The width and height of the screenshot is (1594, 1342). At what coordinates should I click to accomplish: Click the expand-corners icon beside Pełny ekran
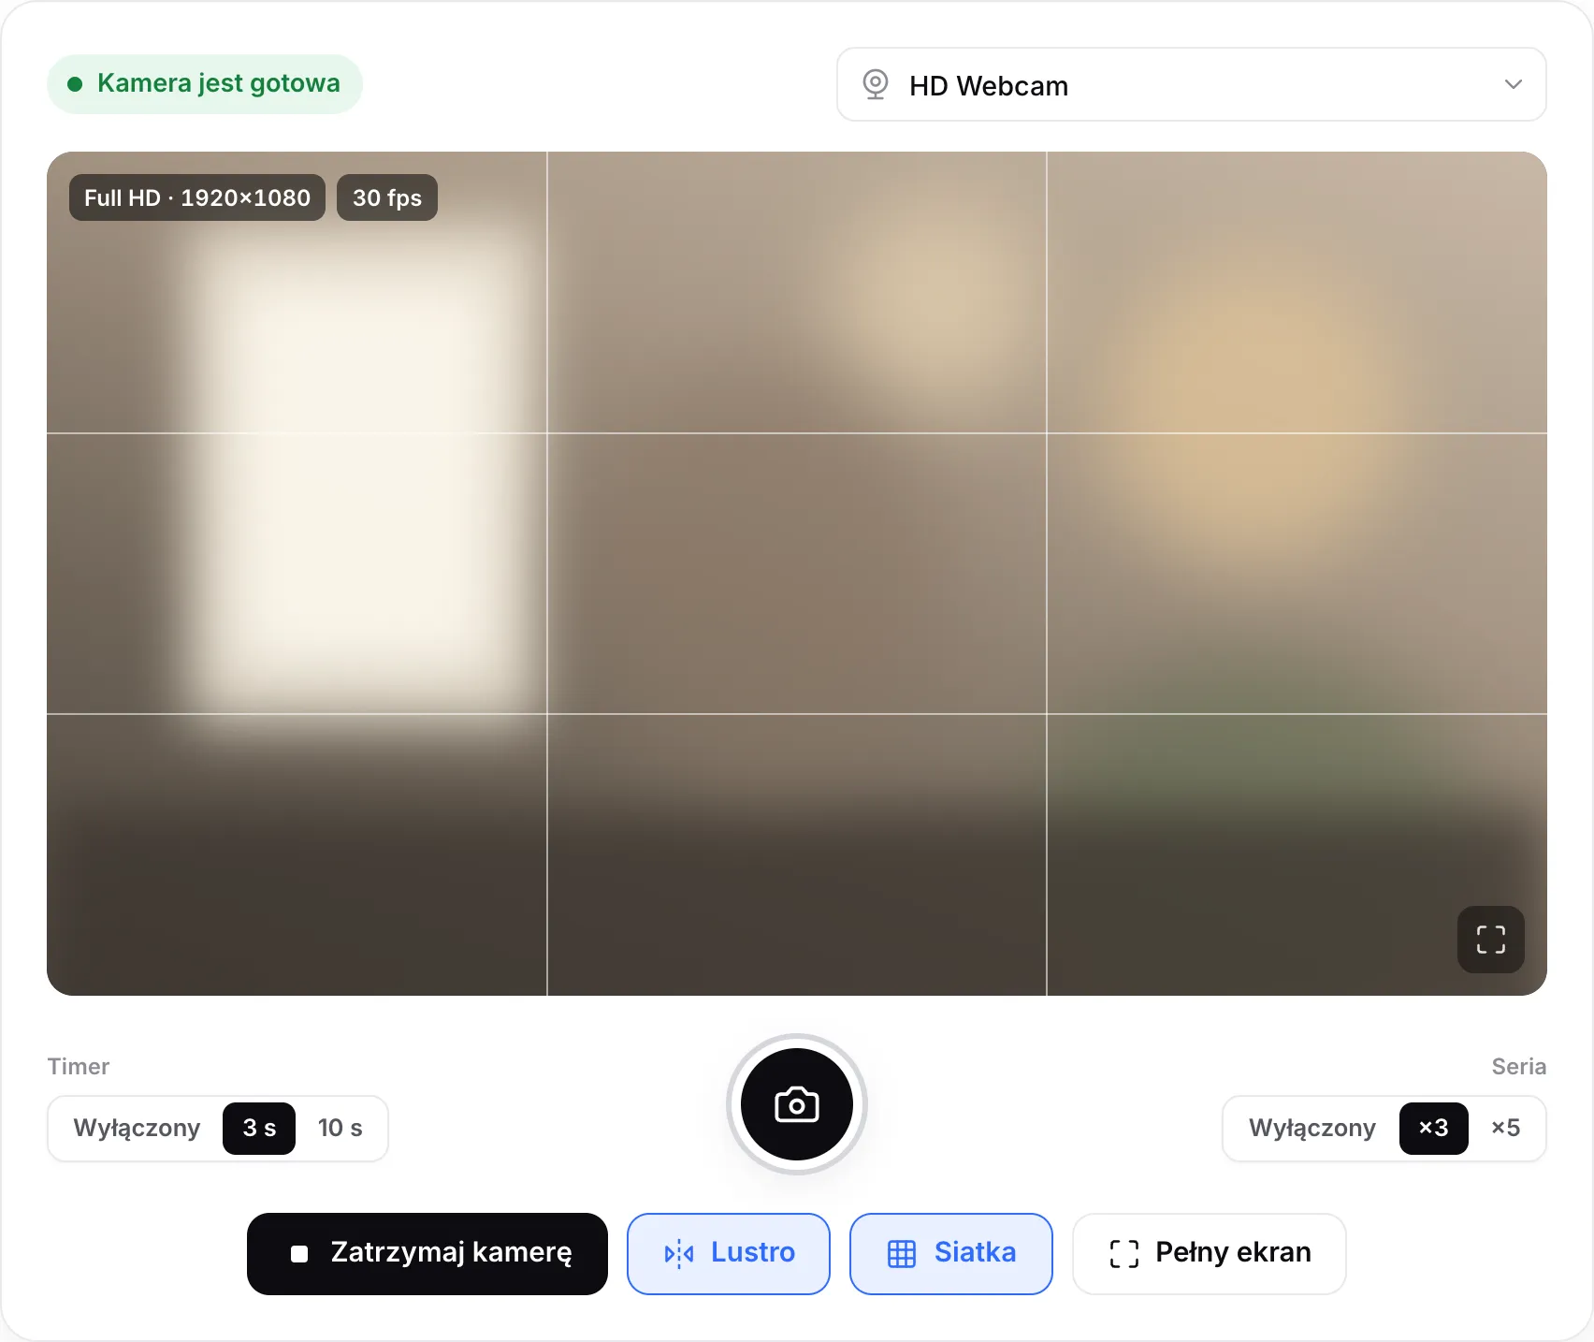point(1123,1253)
